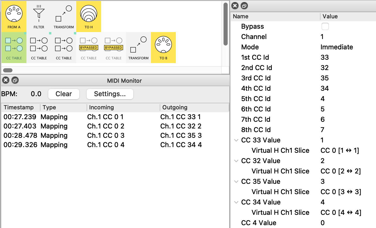Click the Mode value Immediate
This screenshot has height=228, width=376.
click(337, 47)
